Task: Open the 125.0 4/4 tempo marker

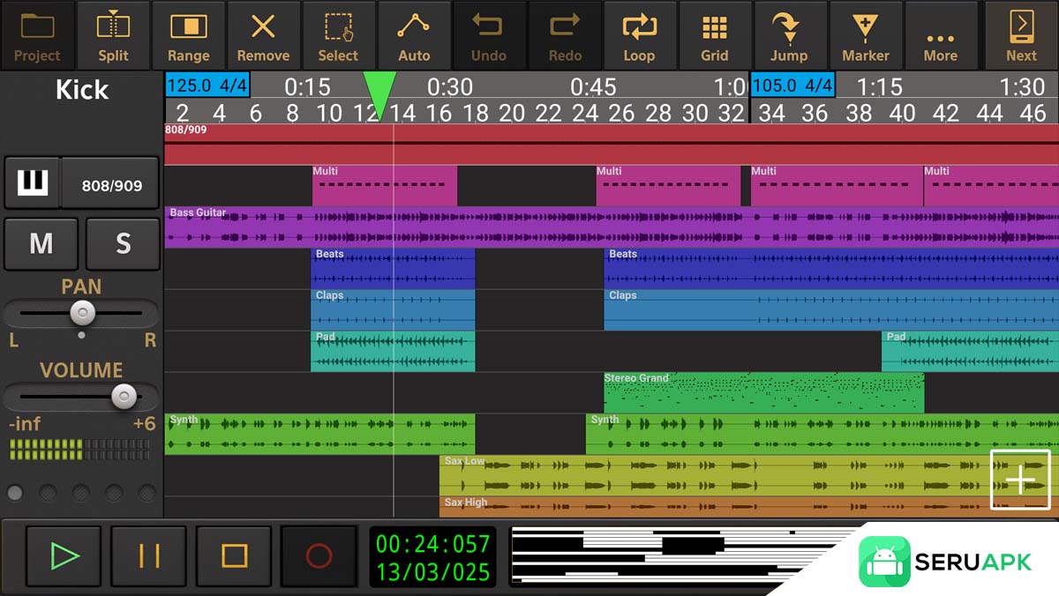Action: pyautogui.click(x=207, y=86)
